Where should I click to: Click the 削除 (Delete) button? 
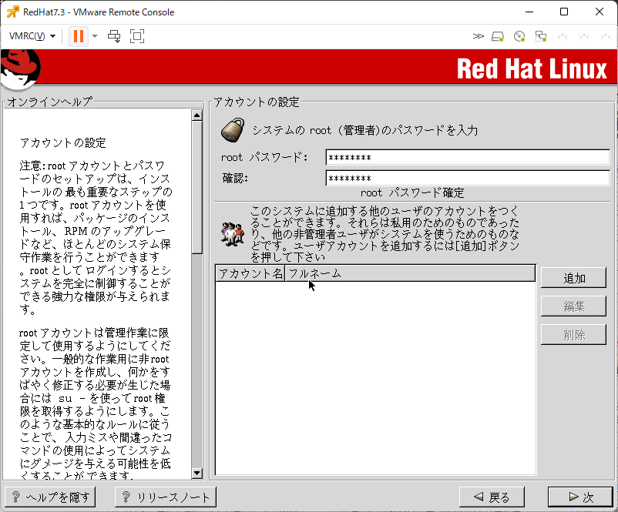[x=573, y=335]
